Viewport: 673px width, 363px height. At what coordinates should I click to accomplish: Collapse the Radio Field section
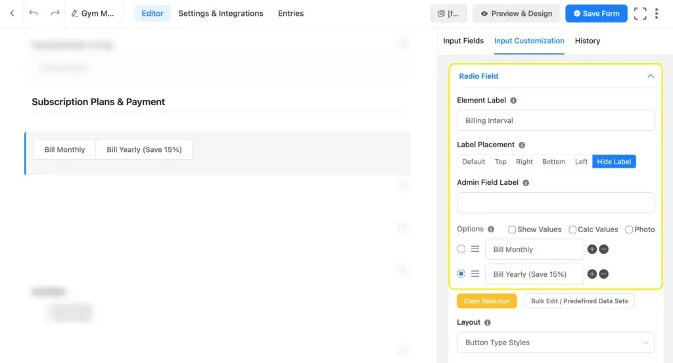point(650,76)
